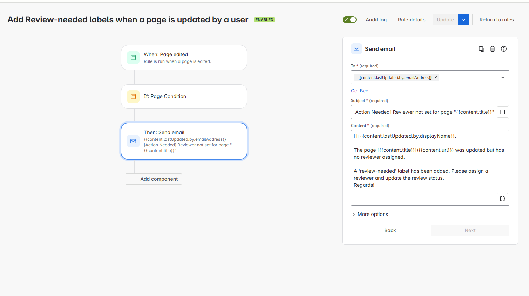
Task: Click the plus icon in Add component
Action: 134,179
